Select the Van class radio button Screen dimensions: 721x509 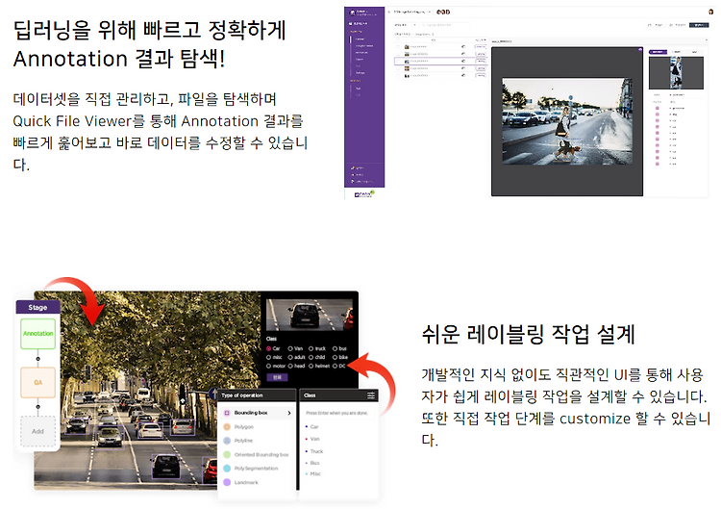coord(290,349)
